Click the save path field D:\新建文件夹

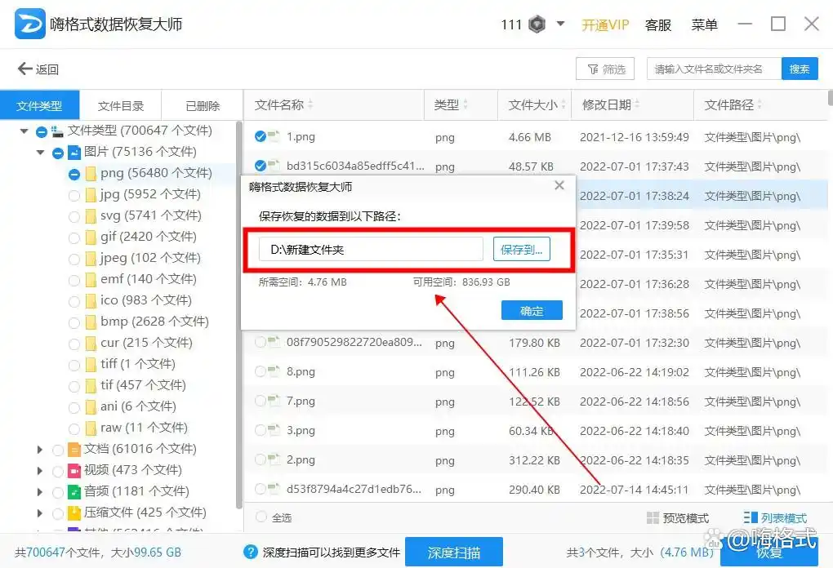[371, 250]
